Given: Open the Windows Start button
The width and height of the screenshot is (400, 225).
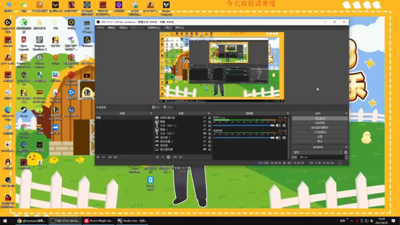Looking at the screenshot, I should coord(5,220).
